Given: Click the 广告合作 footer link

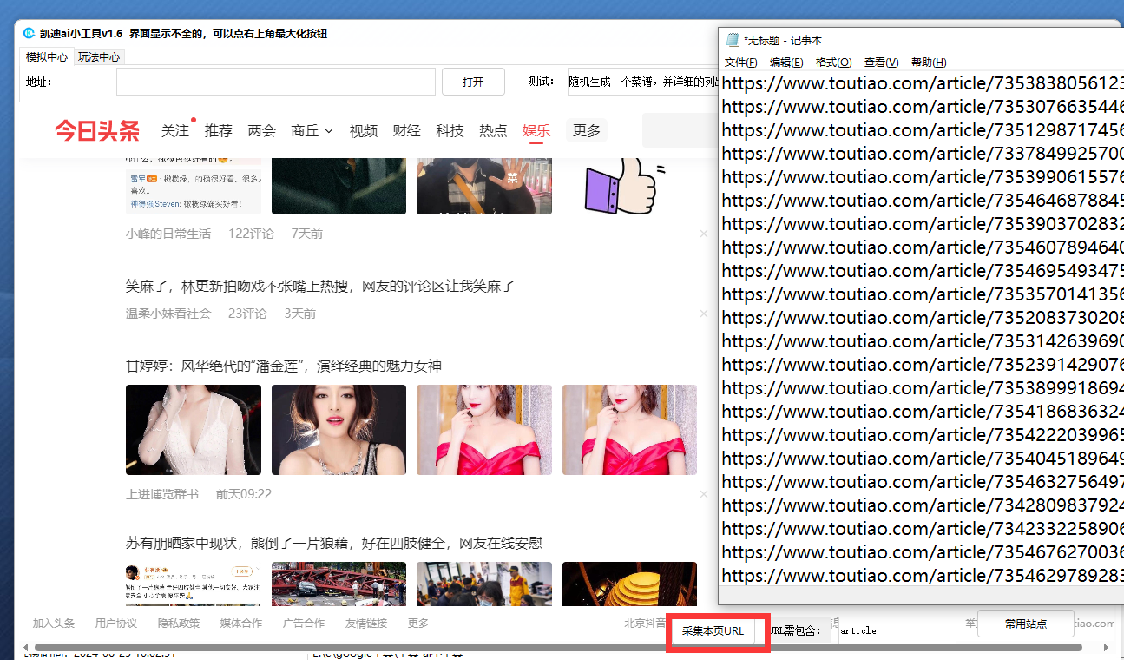Looking at the screenshot, I should (x=304, y=624).
